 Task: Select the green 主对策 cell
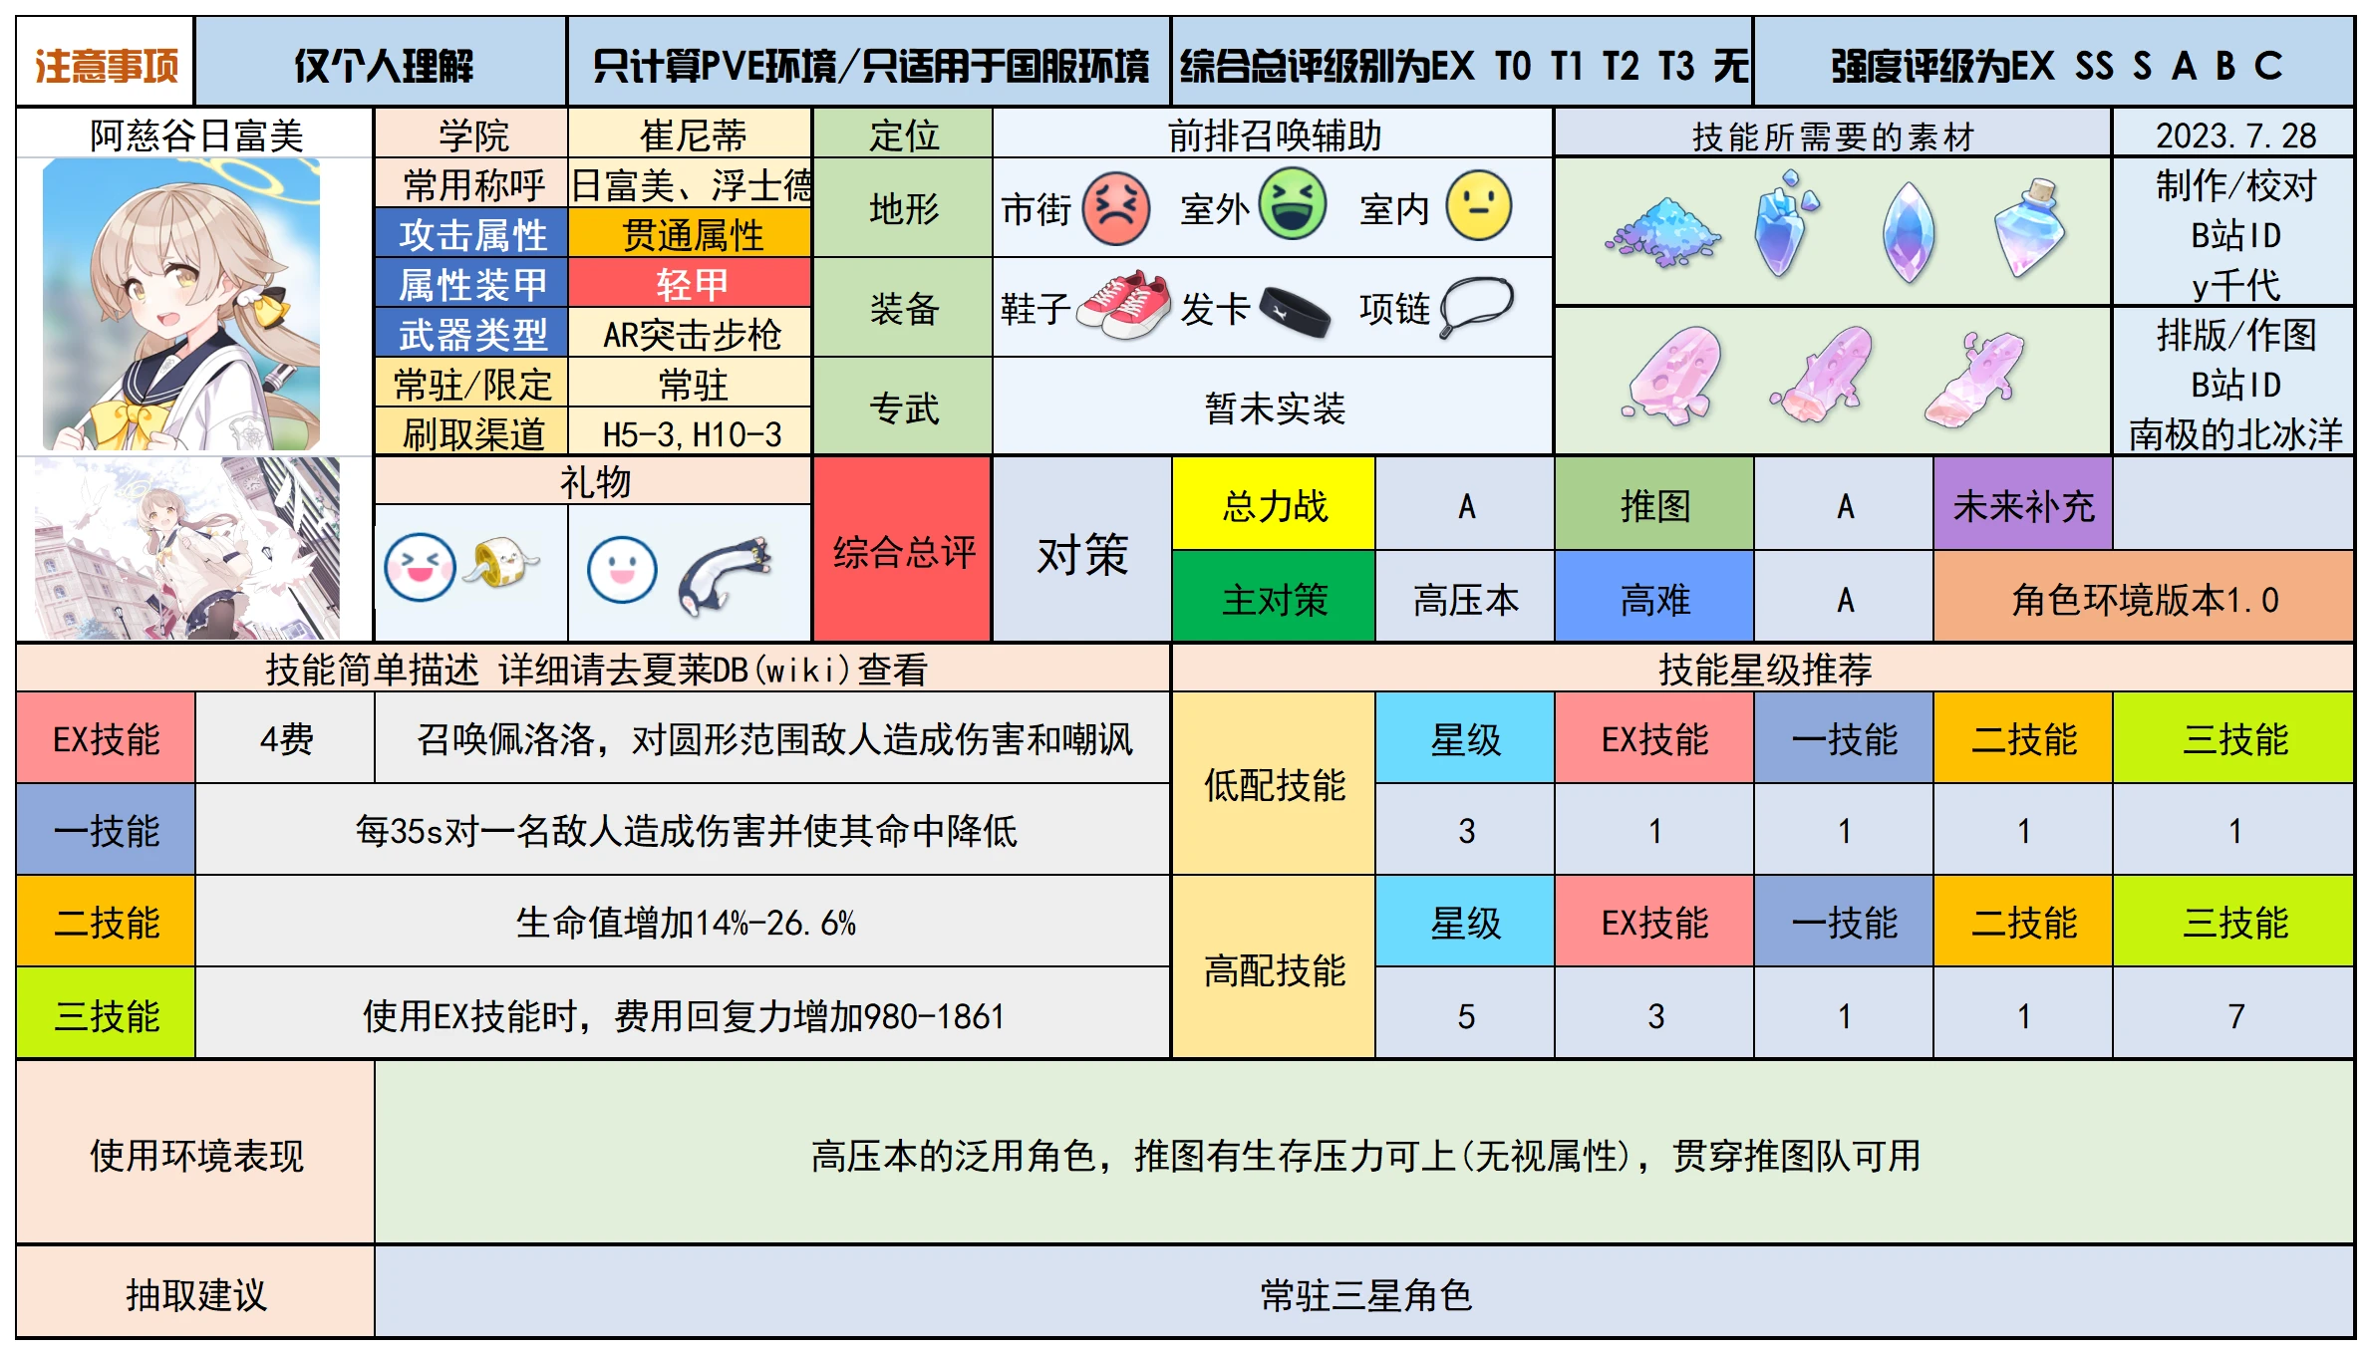click(x=1274, y=599)
